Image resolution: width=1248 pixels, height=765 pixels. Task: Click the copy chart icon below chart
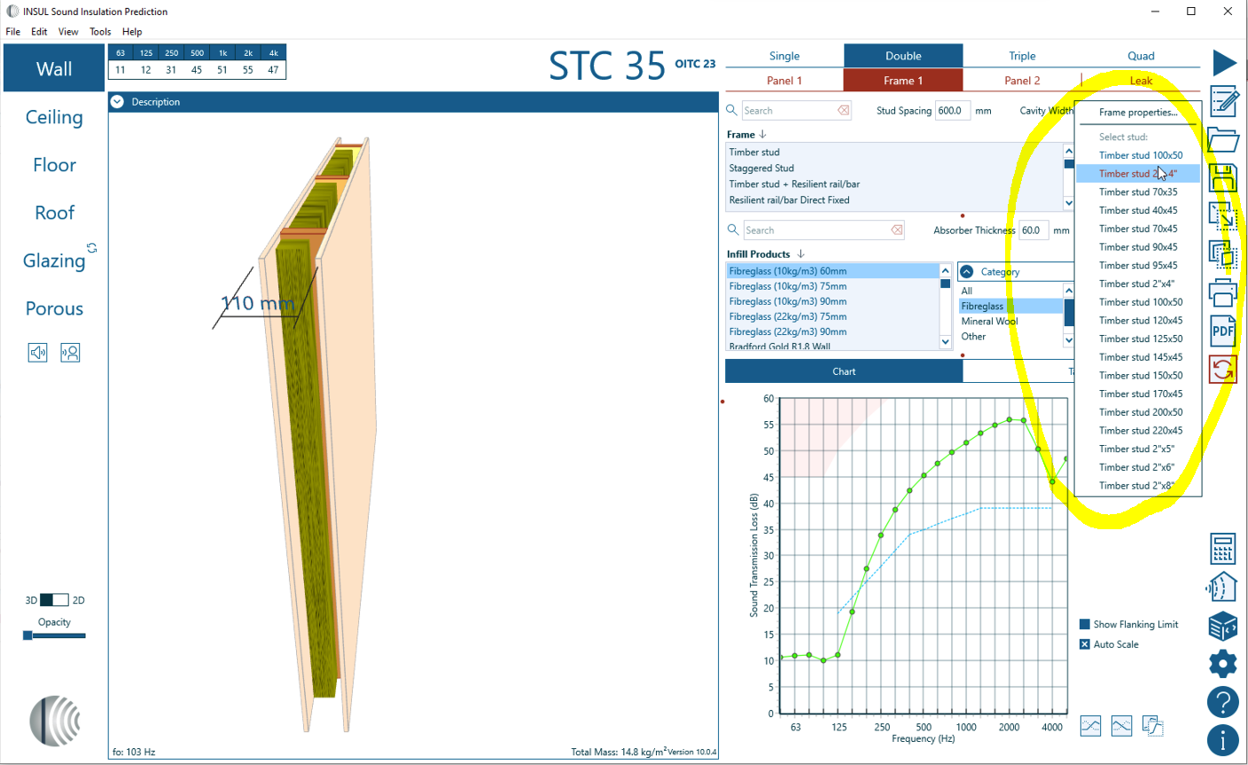pyautogui.click(x=1152, y=726)
